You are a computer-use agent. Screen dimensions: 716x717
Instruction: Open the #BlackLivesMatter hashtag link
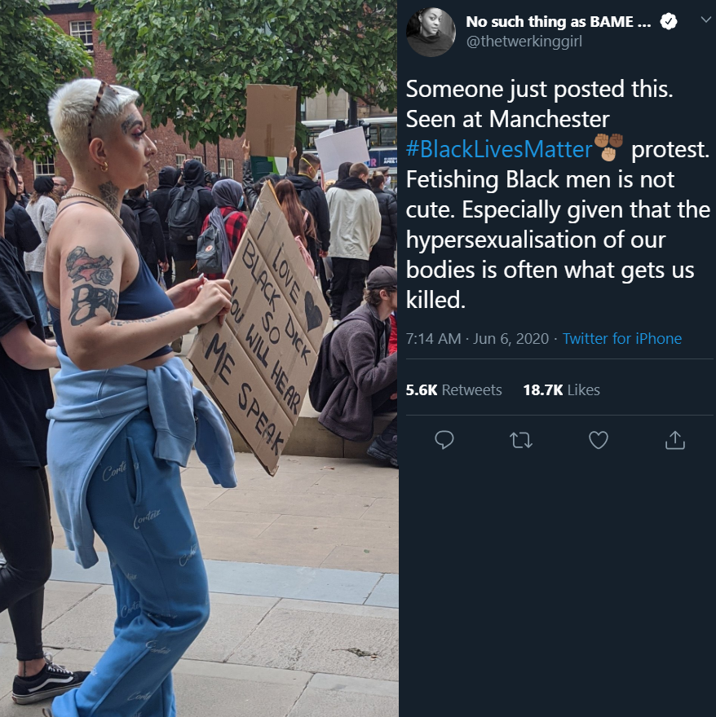499,149
